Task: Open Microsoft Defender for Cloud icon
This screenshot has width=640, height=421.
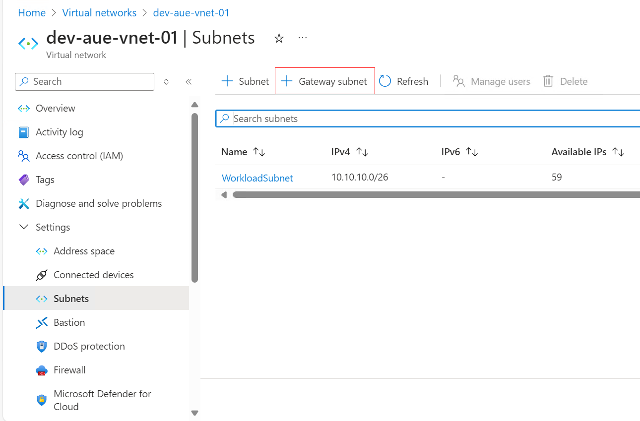Action: click(x=42, y=400)
